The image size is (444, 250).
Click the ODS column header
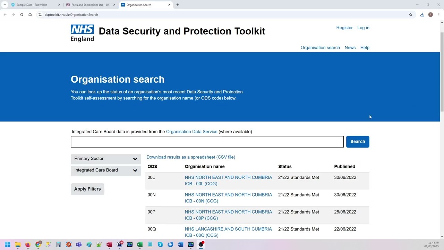(x=152, y=167)
